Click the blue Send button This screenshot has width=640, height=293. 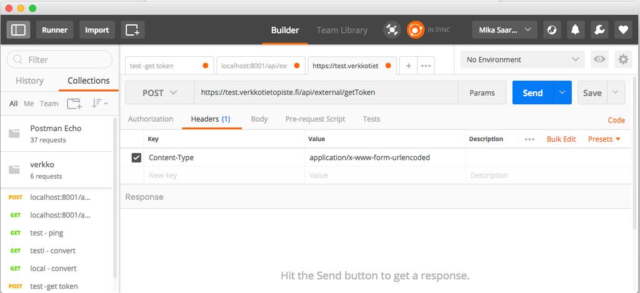click(532, 92)
